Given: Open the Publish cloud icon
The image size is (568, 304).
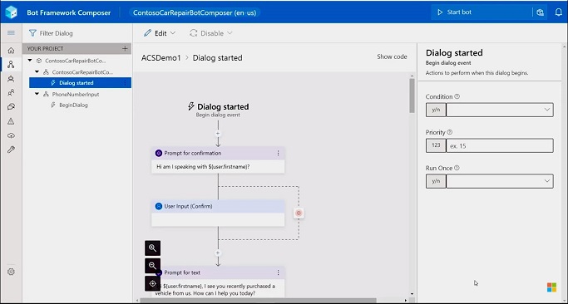Looking at the screenshot, I should coord(12,135).
